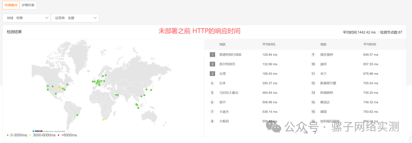Image resolution: width=412 pixels, height=143 pixels.
Task: Select the 台湾 region name
Action: [x=222, y=74]
